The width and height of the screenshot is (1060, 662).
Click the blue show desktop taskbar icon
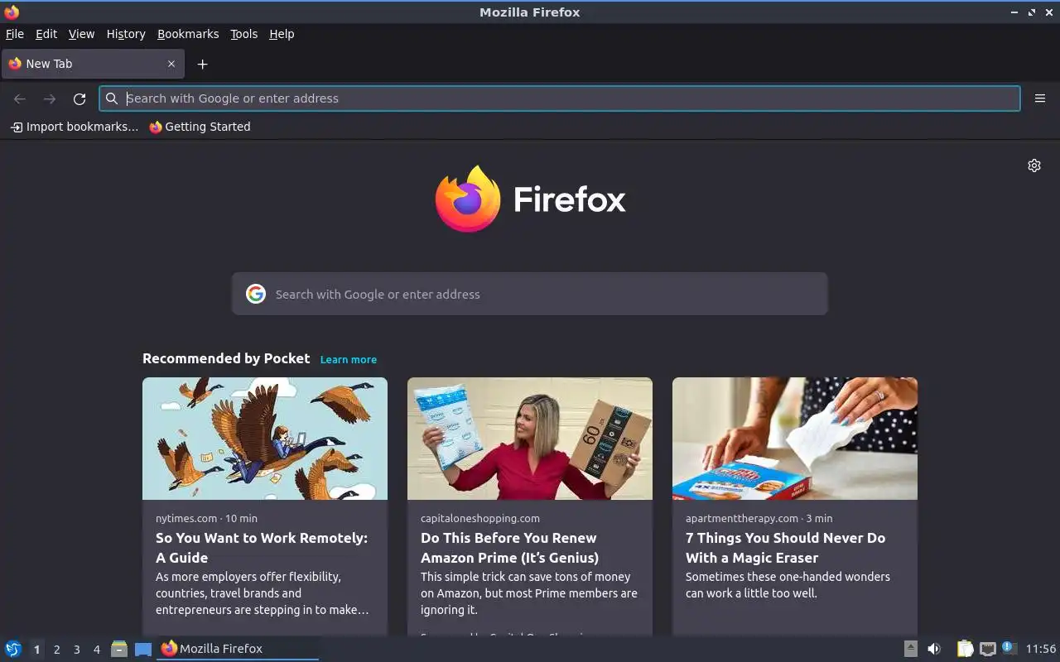coord(143,650)
